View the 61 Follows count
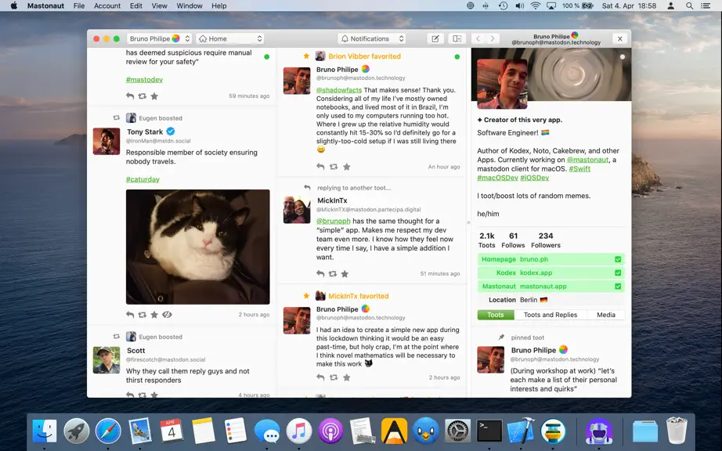Screen dimensions: 722x451 513,240
